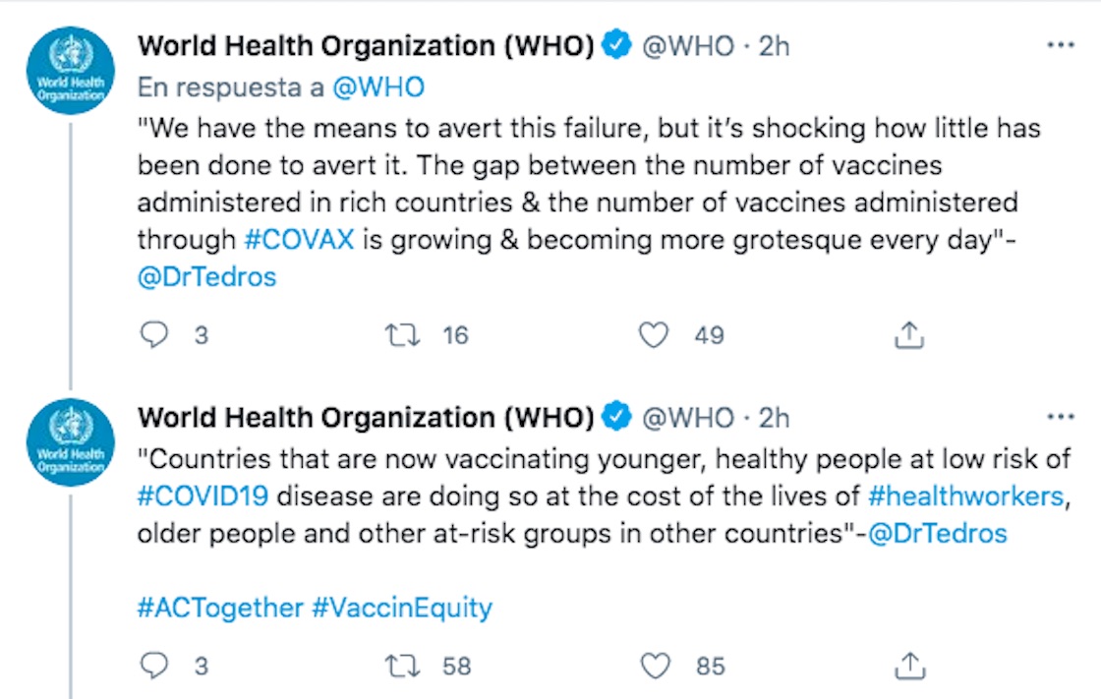Open @WHO in the 'En respuesta a' line
The height and width of the screenshot is (699, 1101).
(x=378, y=87)
